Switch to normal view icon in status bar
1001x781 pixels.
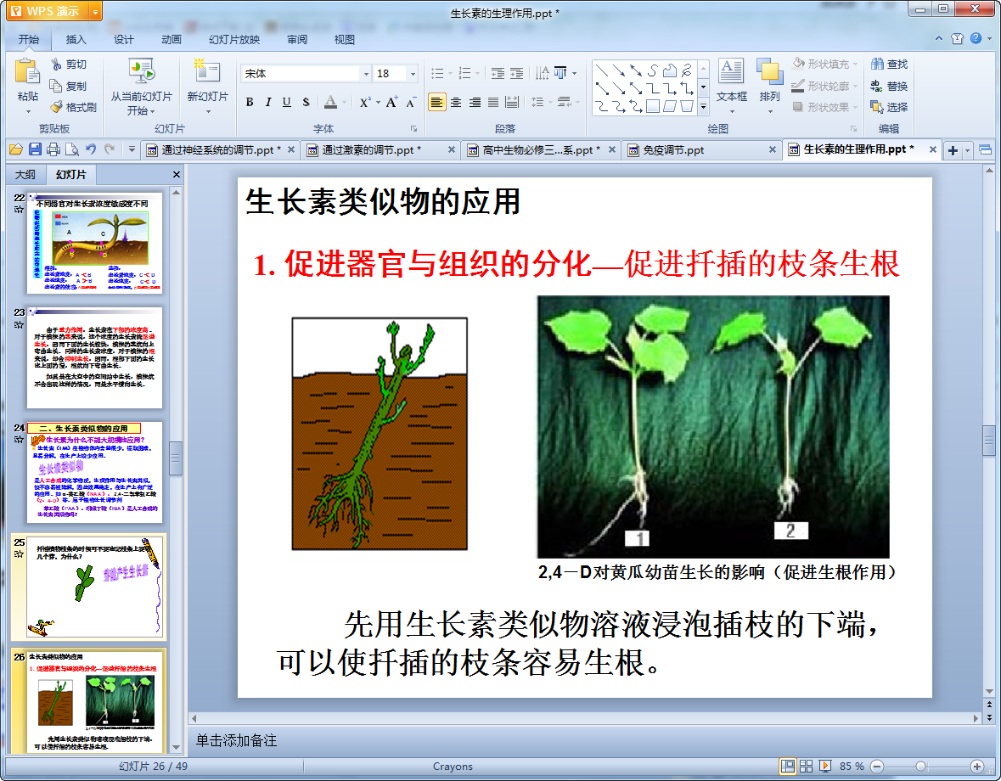(788, 766)
